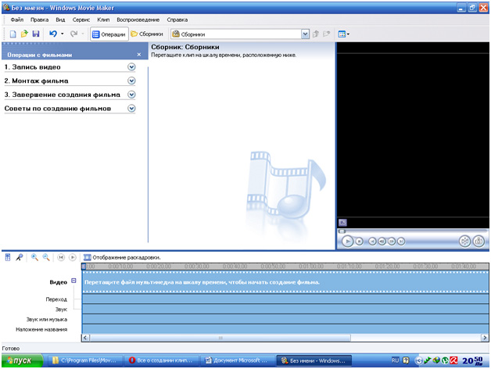This screenshot has width=491, height=369.
Task: Go up one level in collections
Action: coord(316,34)
